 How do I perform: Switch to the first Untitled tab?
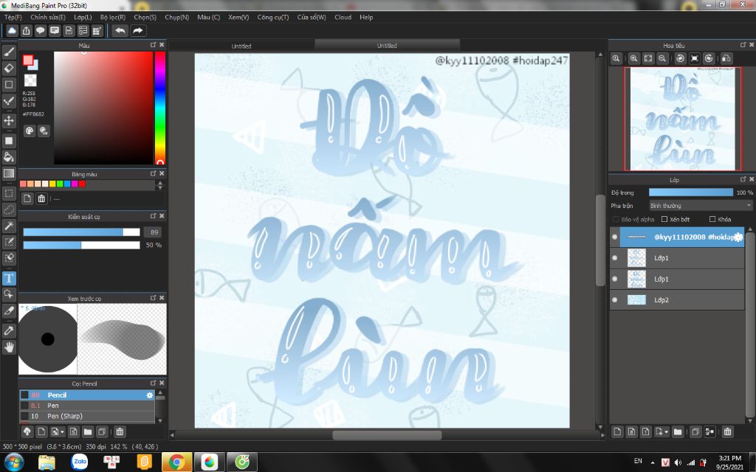click(x=241, y=46)
